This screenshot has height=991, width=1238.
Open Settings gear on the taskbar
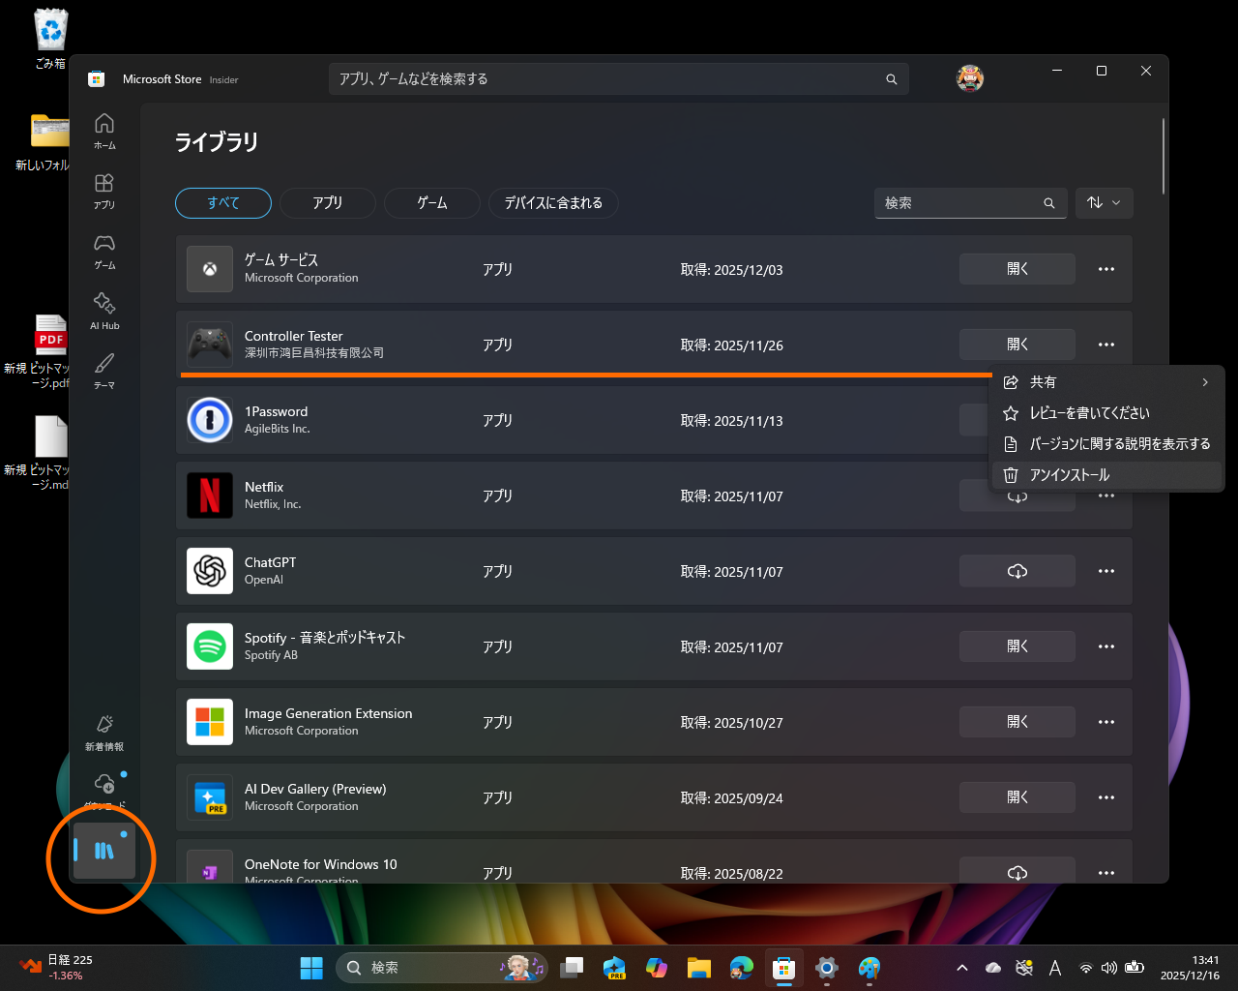827,967
